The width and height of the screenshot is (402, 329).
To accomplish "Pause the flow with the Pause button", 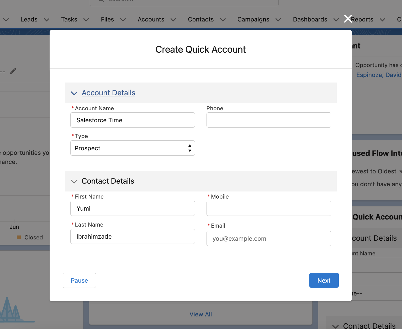I will pyautogui.click(x=79, y=280).
